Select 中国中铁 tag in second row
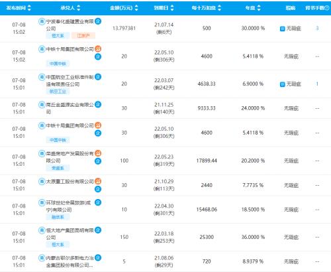331x272 pixels. click(x=58, y=64)
